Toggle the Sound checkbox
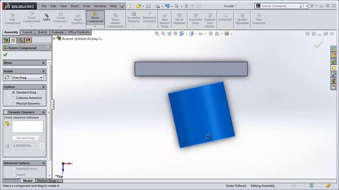 (x=14, y=175)
